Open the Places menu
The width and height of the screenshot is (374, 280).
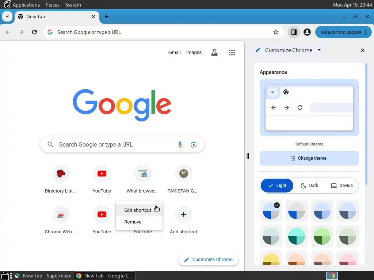[53, 5]
